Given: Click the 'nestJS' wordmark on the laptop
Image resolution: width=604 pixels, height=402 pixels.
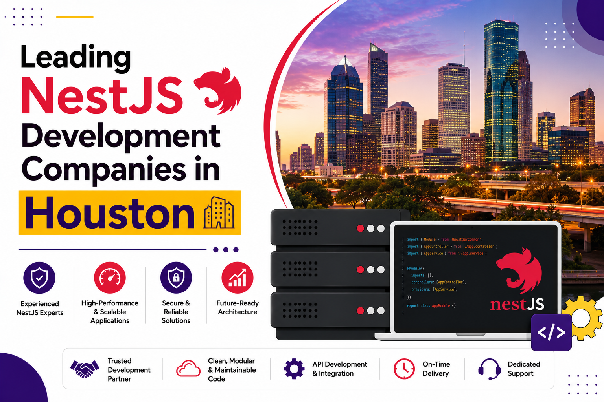Looking at the screenshot, I should click(x=517, y=304).
